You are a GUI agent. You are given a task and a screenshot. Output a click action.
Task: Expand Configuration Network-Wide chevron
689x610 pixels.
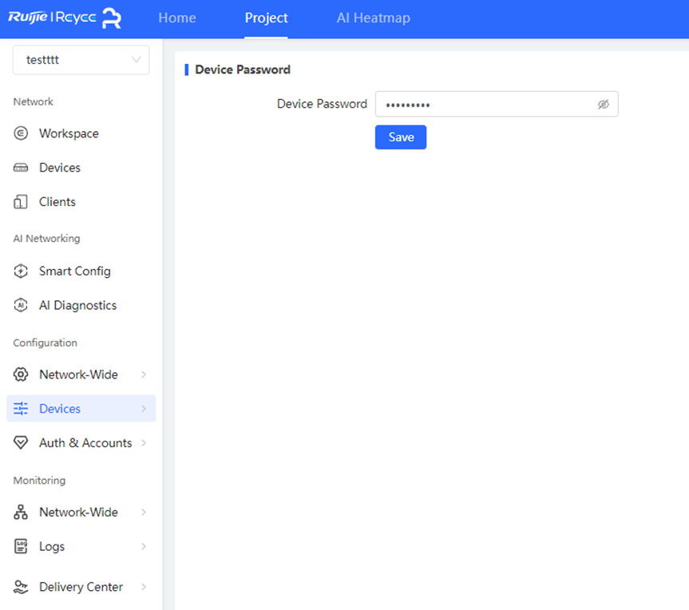pos(144,374)
